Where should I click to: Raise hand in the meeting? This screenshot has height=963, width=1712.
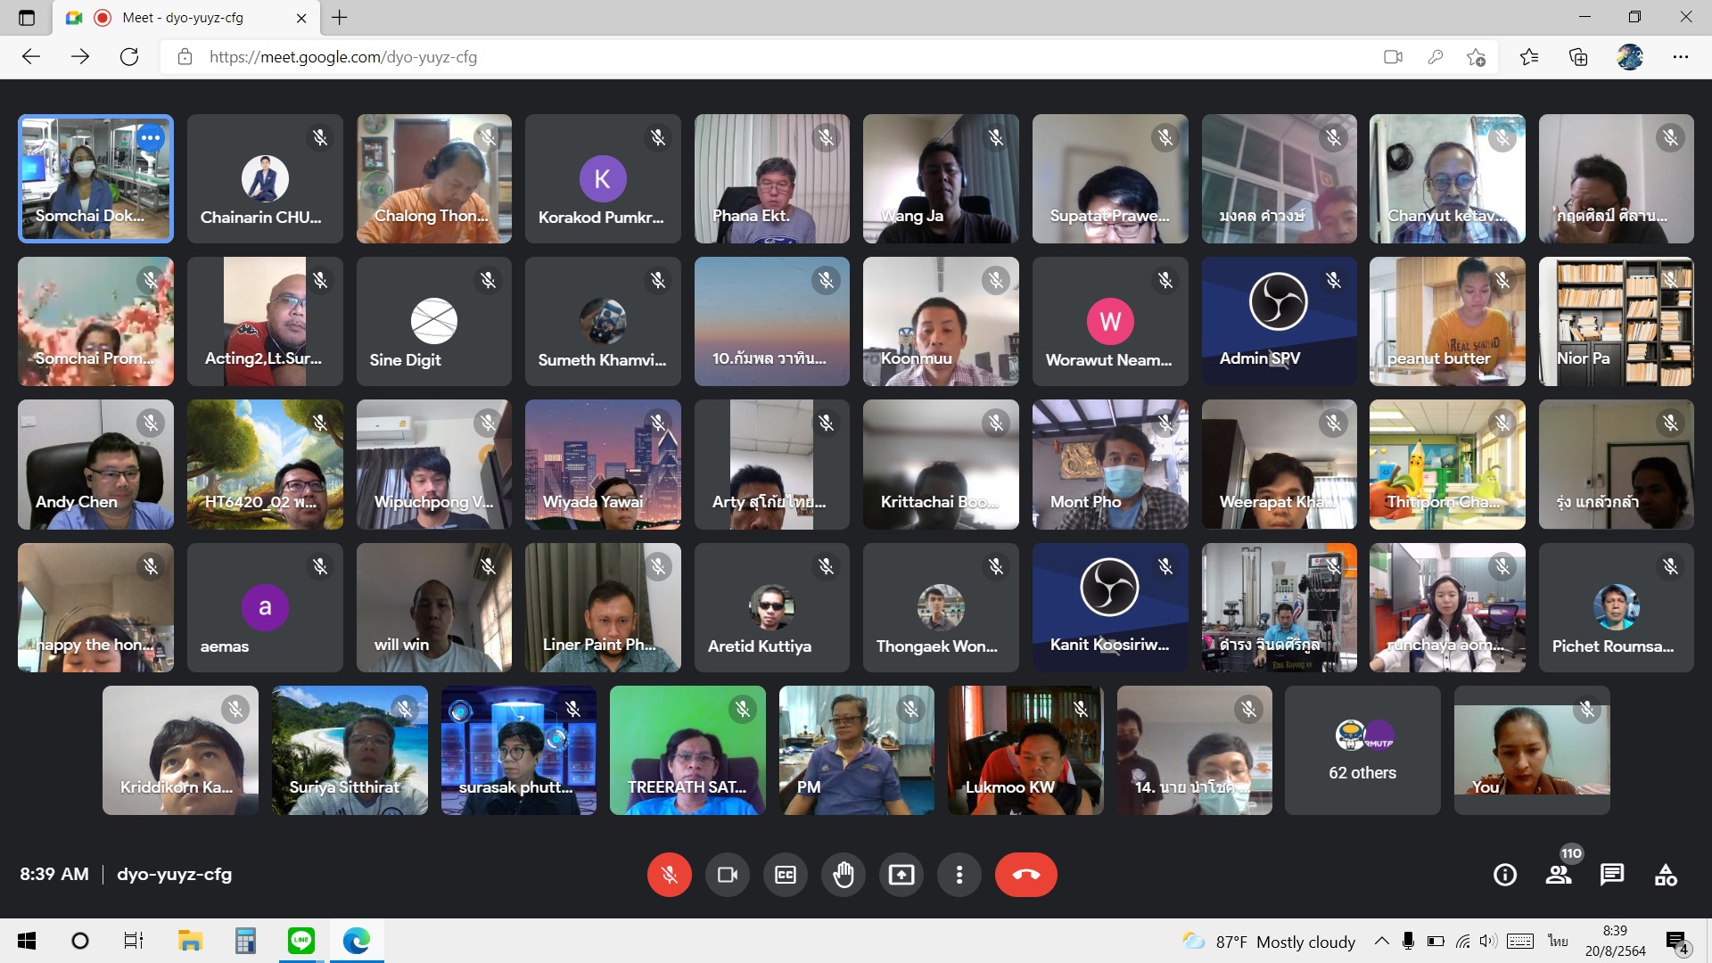843,875
